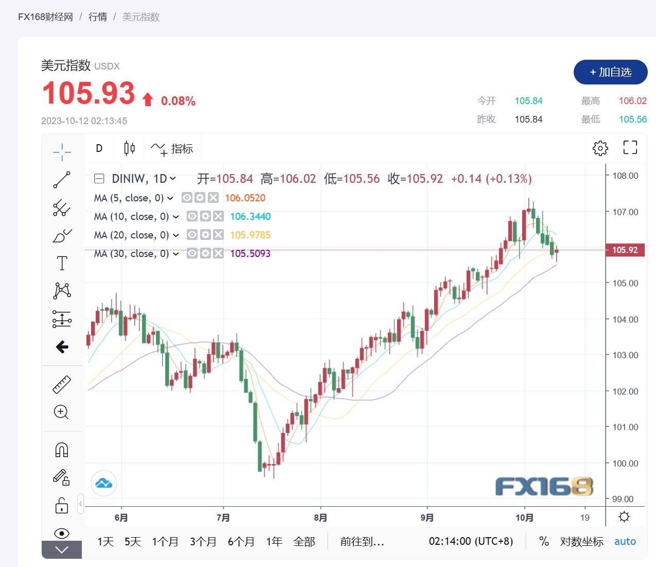Image resolution: width=656 pixels, height=567 pixels.
Task: Hide MA (5, close, 0) indicator
Action: [x=187, y=198]
